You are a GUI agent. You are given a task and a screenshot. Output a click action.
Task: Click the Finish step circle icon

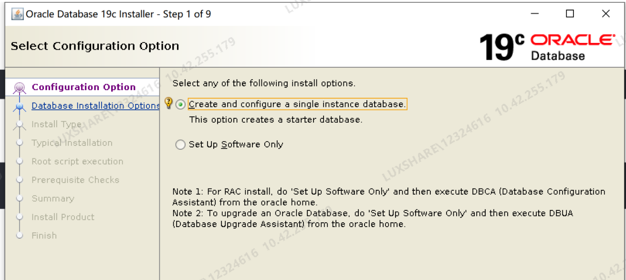pos(19,235)
